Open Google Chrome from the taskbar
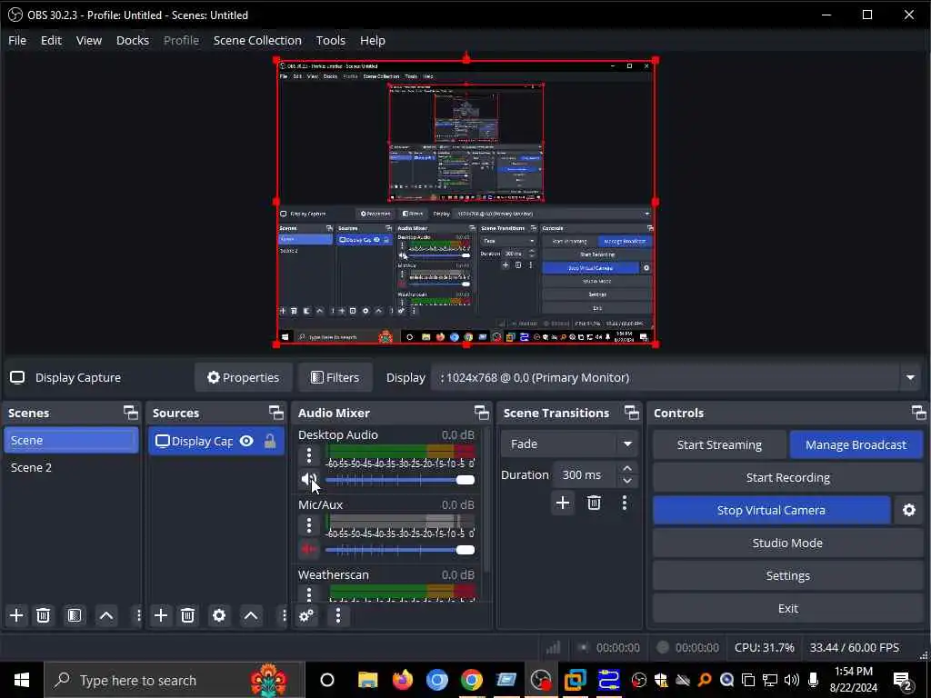The image size is (931, 698). [472, 680]
